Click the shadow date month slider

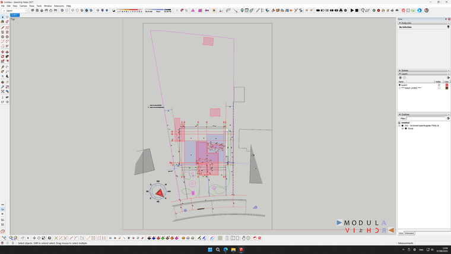click(x=130, y=10)
